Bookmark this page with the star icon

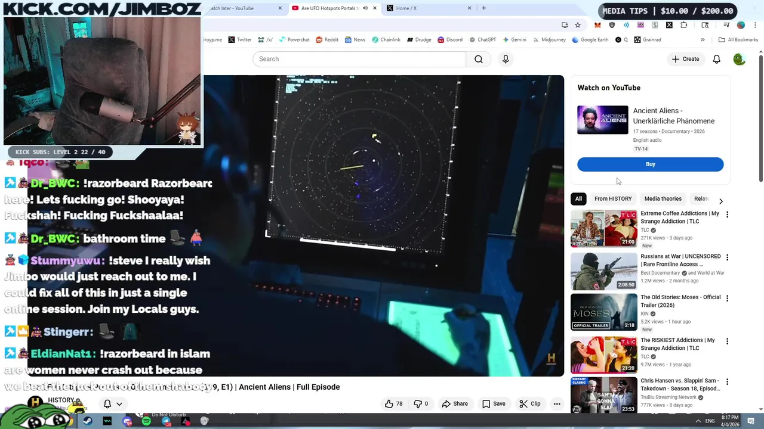(578, 25)
